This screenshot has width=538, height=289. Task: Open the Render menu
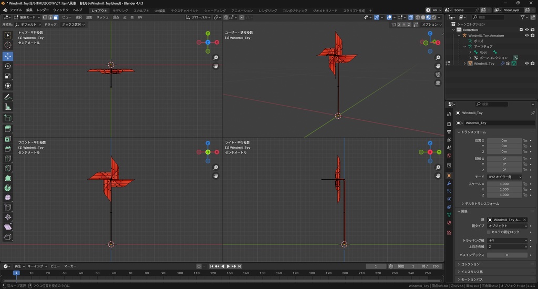tap(43, 11)
